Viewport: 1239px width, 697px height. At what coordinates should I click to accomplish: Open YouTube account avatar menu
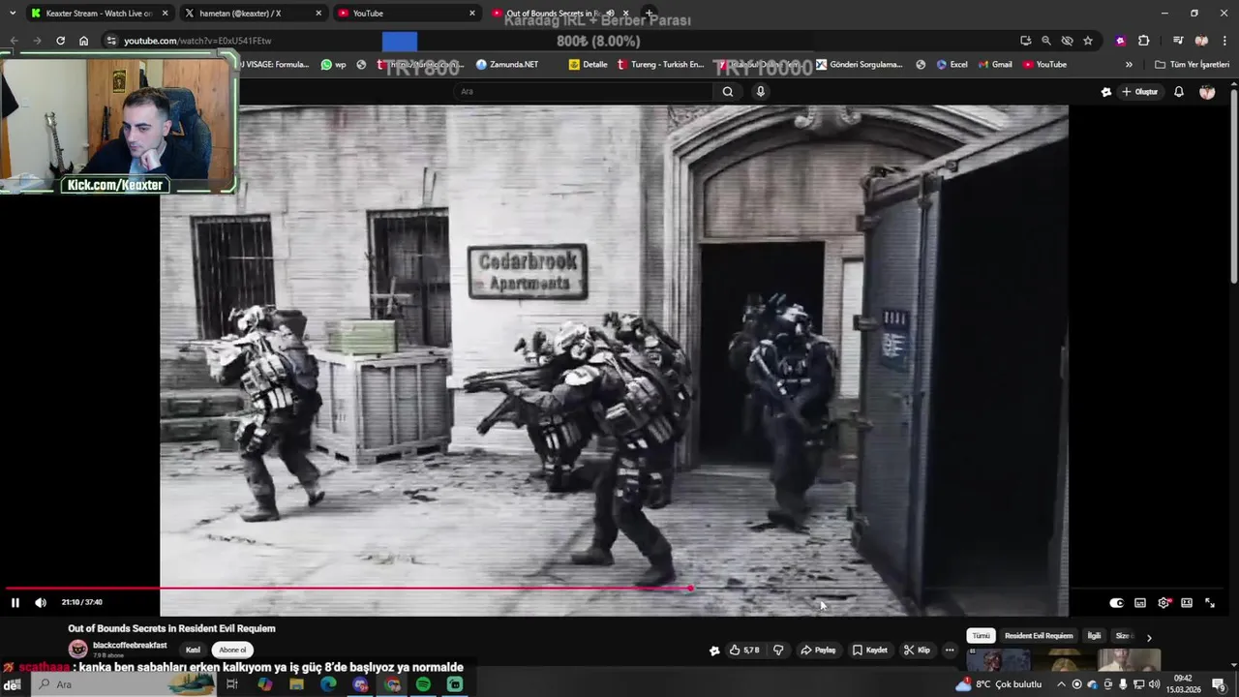pos(1207,92)
